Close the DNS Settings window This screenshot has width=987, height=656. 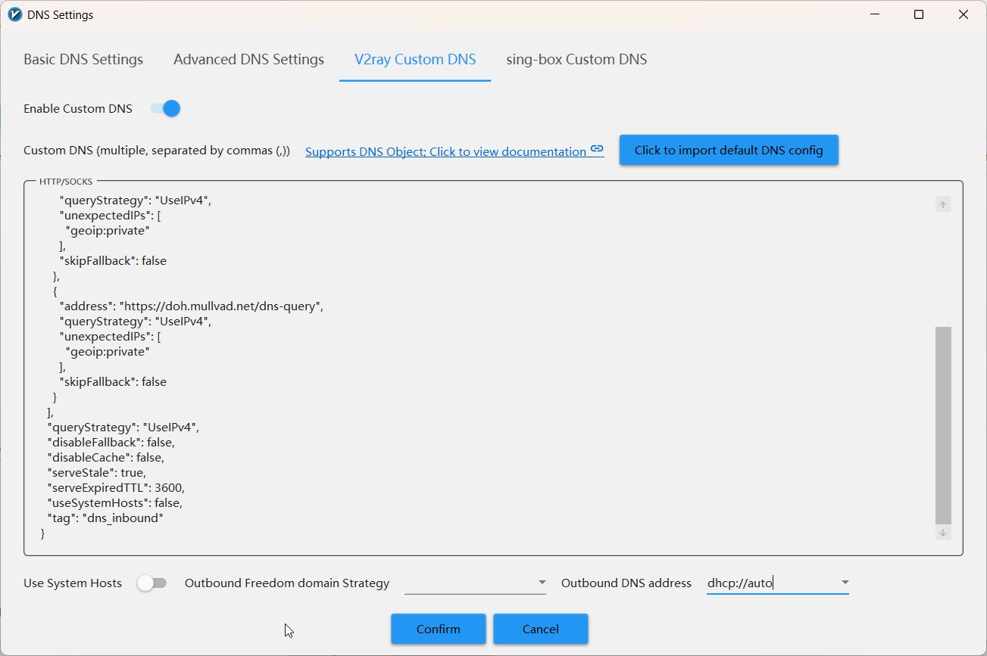964,14
